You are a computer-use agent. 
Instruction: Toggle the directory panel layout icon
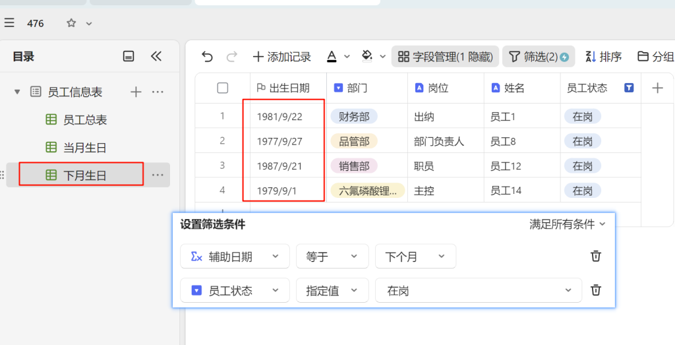point(129,57)
